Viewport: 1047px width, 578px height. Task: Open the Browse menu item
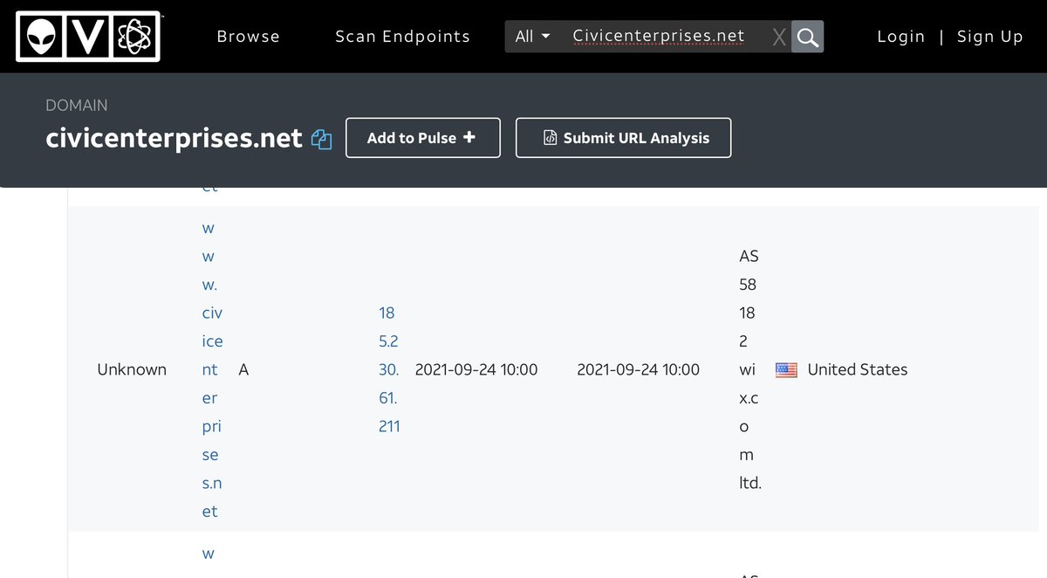[248, 37]
